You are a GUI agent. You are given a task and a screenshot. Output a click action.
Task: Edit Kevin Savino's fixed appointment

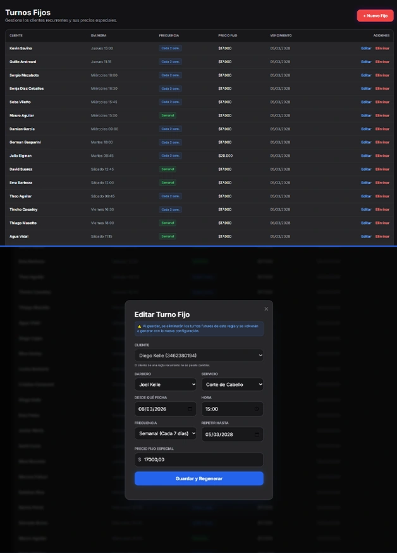tap(366, 48)
